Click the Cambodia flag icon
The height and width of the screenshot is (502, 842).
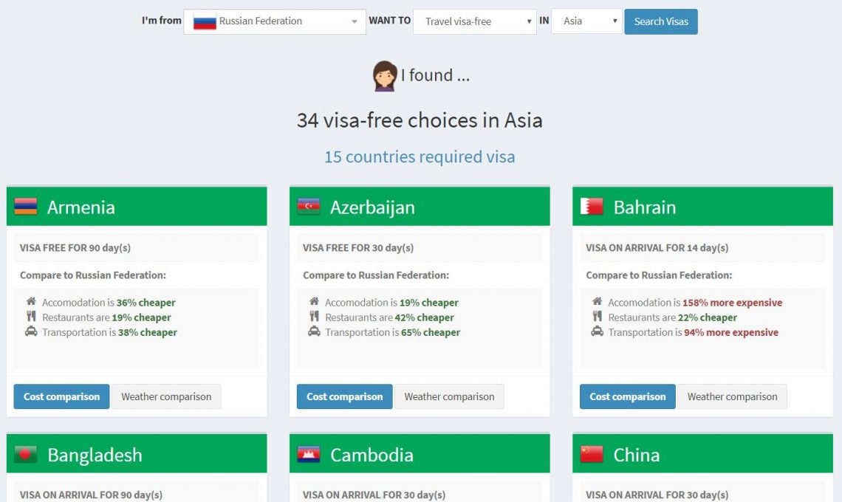(x=309, y=454)
